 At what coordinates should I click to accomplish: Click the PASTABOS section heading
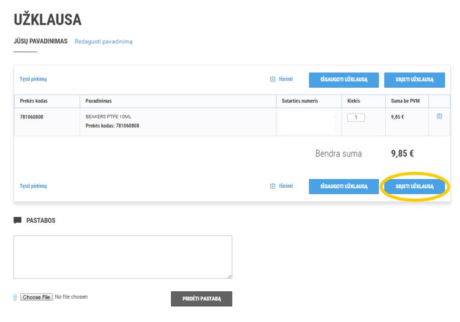40,221
